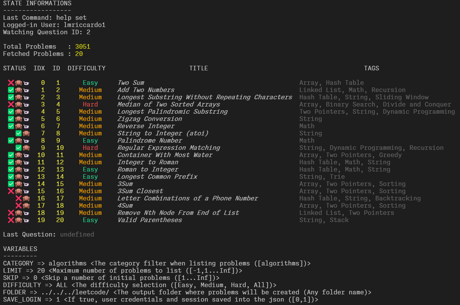Click the STATUS column header
The height and width of the screenshot is (305, 460).
[x=14, y=68]
